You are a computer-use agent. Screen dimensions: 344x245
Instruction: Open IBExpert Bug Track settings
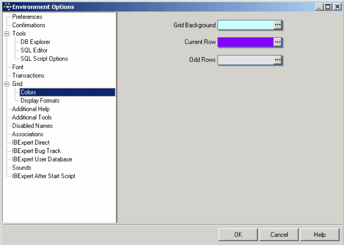[x=37, y=151]
